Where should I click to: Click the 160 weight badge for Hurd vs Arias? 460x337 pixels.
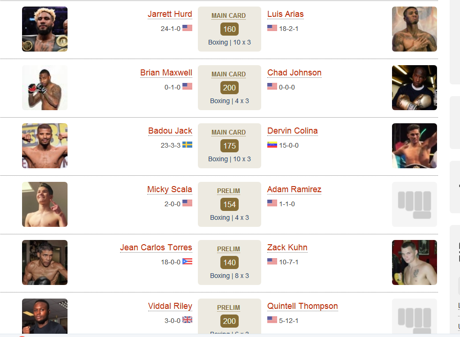pyautogui.click(x=229, y=29)
